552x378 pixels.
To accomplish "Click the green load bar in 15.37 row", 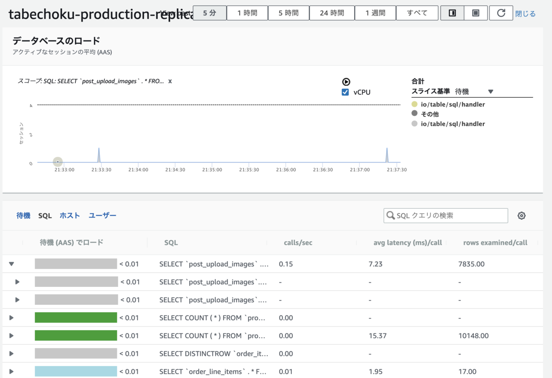I will pos(76,336).
